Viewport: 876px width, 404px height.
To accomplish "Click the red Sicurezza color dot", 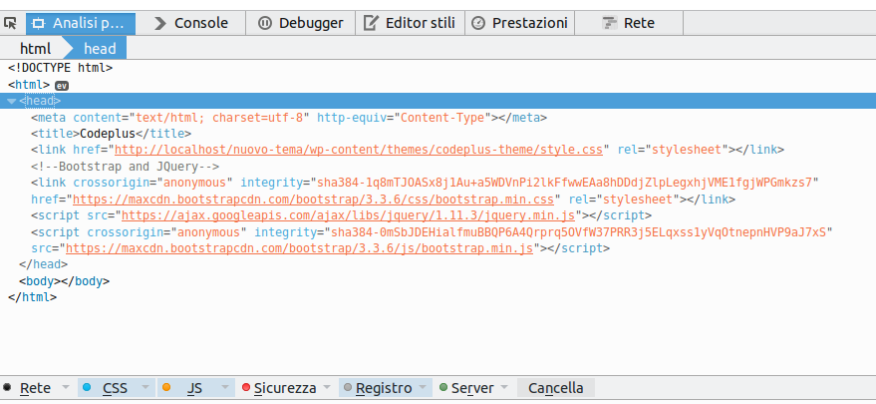I will click(245, 387).
